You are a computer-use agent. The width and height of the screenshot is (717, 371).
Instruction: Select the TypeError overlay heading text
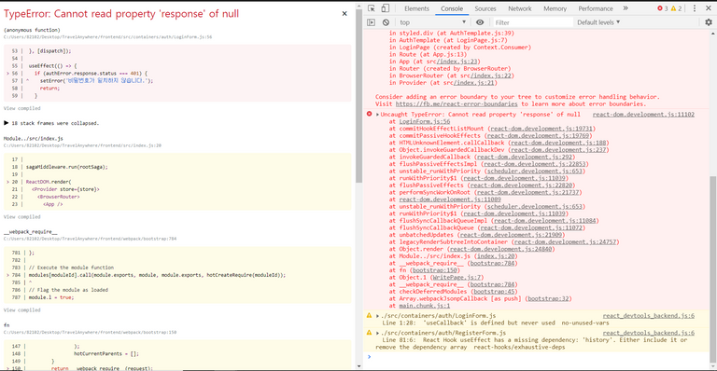pyautogui.click(x=121, y=14)
